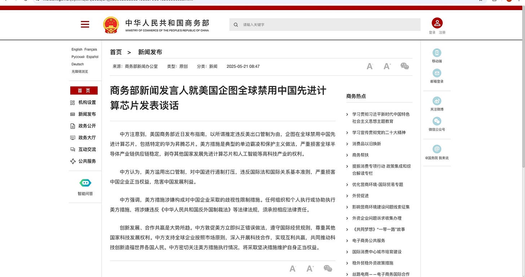Screen dimensions: 525x277
Task: Switch language to Français
Action: pos(91,49)
